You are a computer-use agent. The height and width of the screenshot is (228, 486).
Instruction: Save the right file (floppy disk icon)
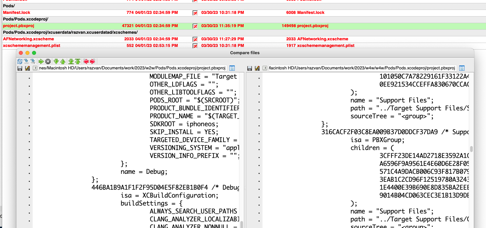[250, 68]
